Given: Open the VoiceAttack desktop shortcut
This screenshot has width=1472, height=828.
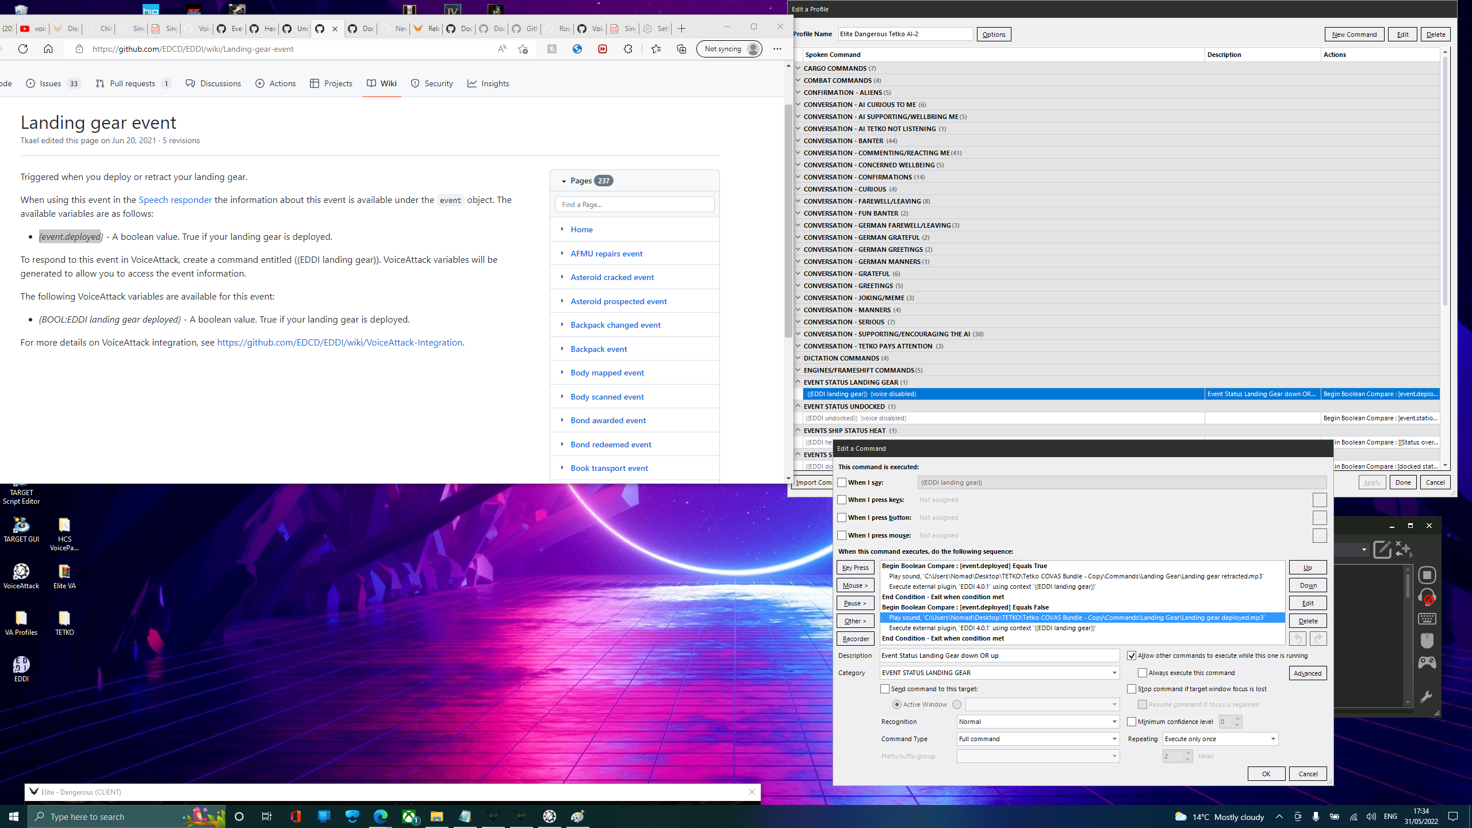Looking at the screenshot, I should pos(21,576).
